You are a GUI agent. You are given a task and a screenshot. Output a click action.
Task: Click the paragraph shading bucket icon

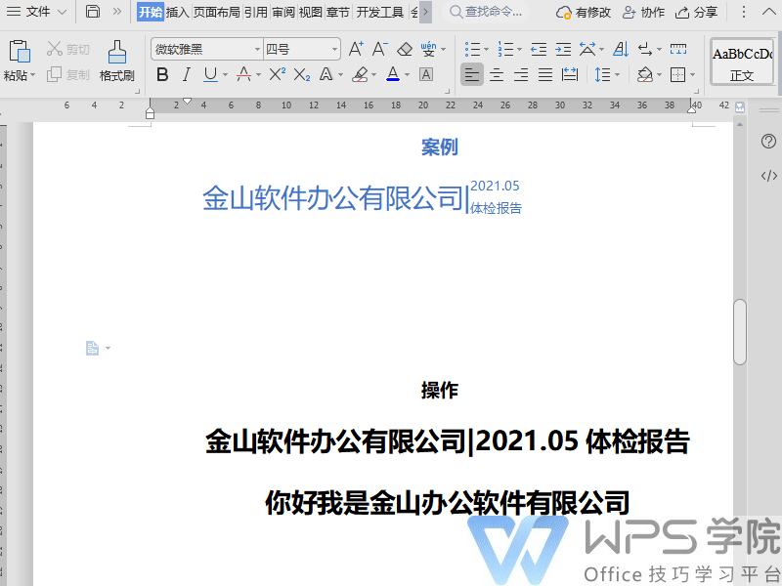[645, 75]
